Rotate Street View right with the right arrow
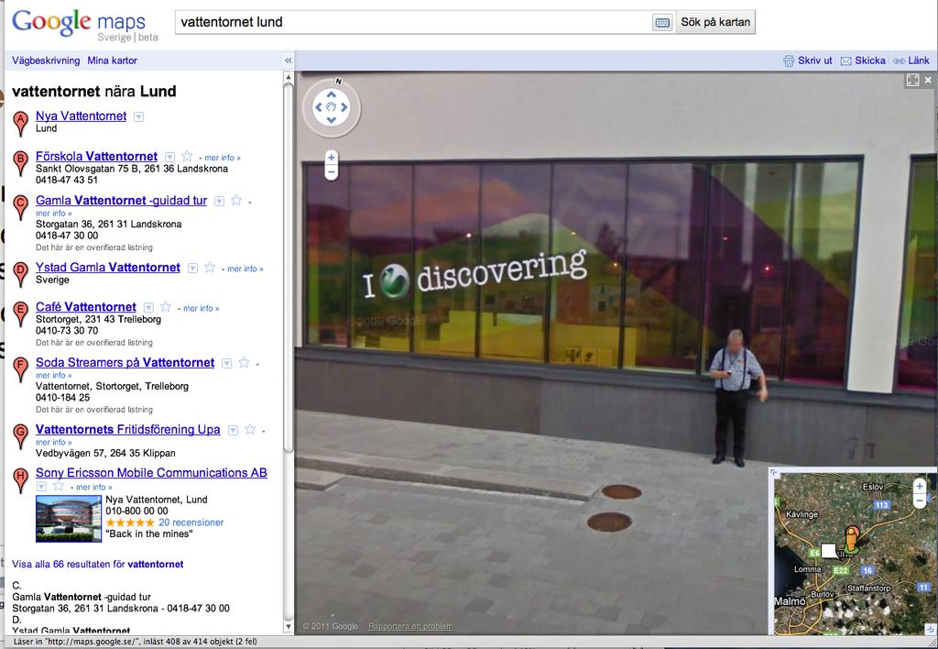This screenshot has height=649, width=938. click(x=344, y=107)
